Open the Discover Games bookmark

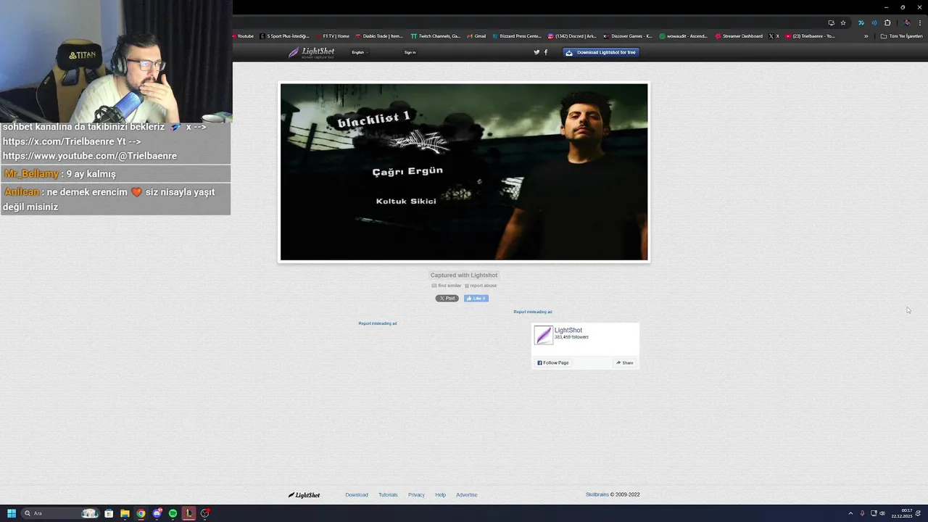[x=628, y=36]
